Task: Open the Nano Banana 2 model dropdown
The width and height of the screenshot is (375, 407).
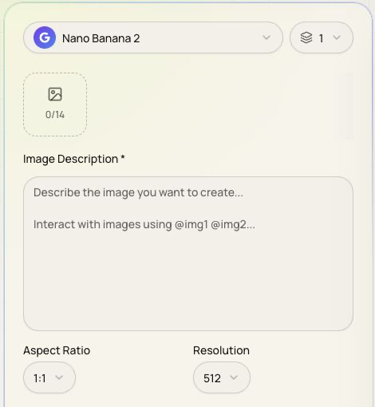Action: [x=153, y=38]
